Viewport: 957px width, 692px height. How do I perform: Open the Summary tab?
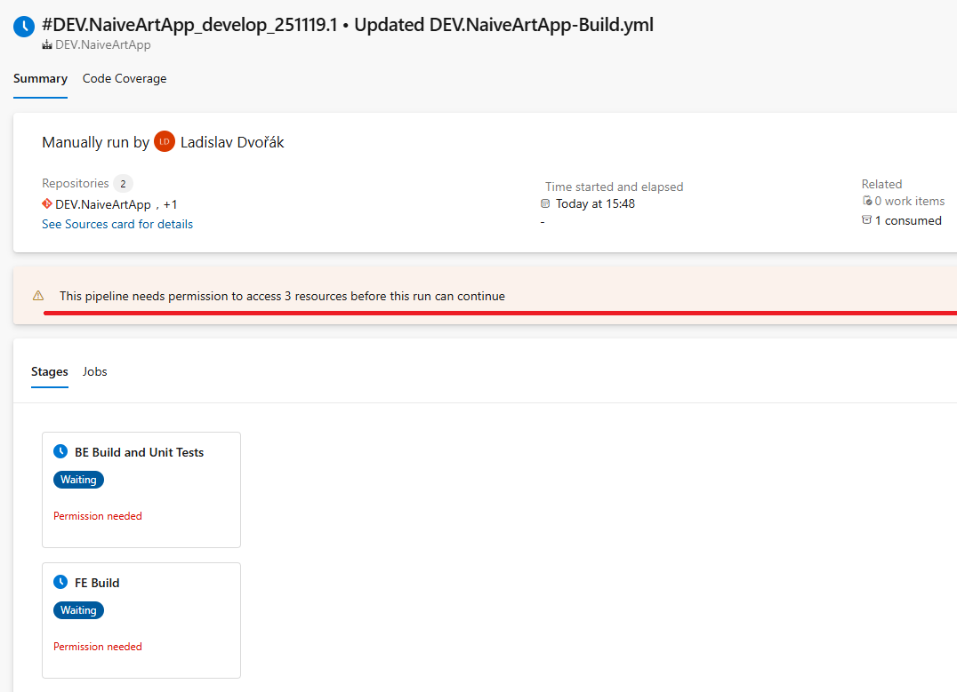tap(40, 79)
